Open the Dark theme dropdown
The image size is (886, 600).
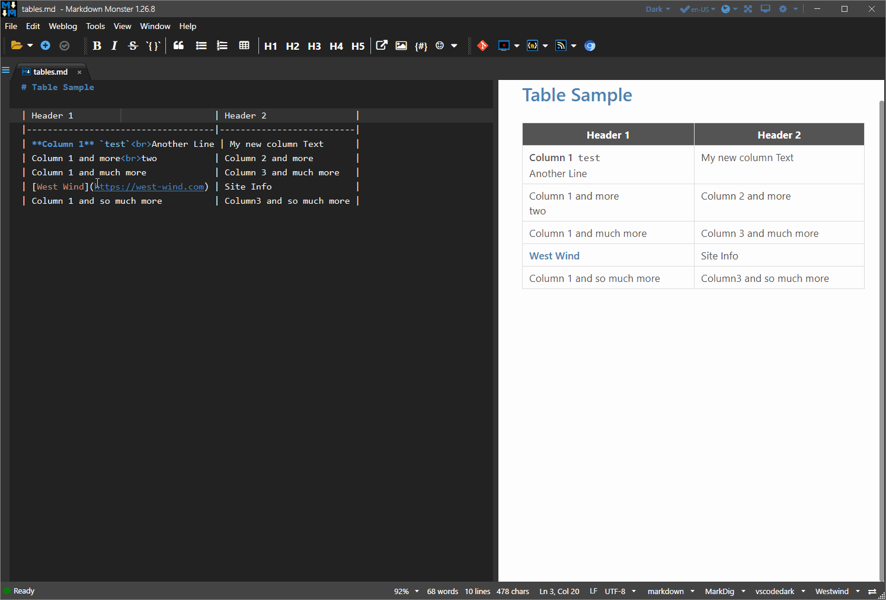[x=657, y=9]
